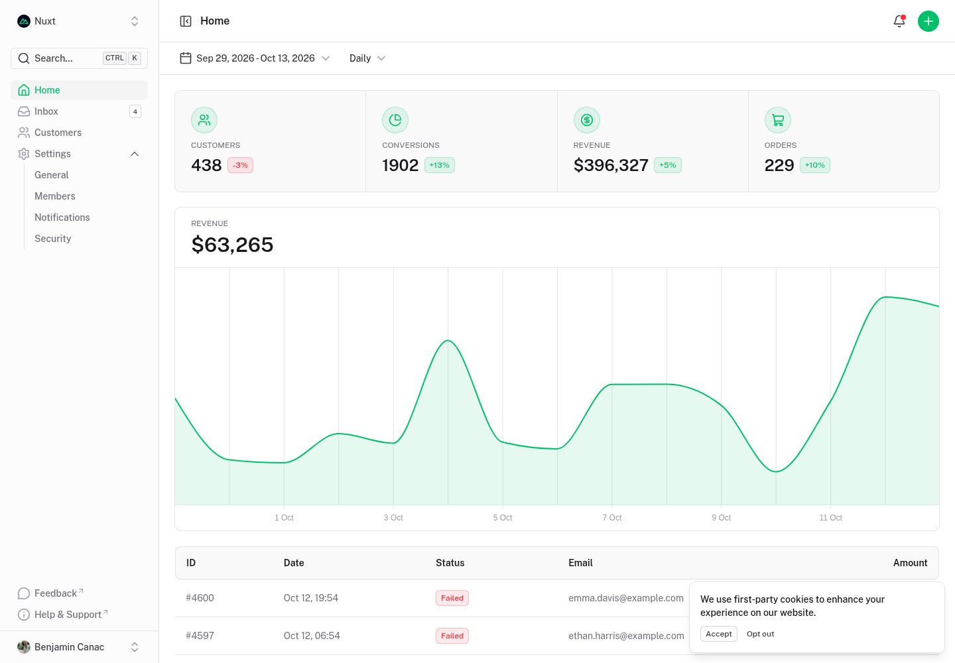Click the Revenue dollar circle icon
The height and width of the screenshot is (663, 955).
pos(587,120)
